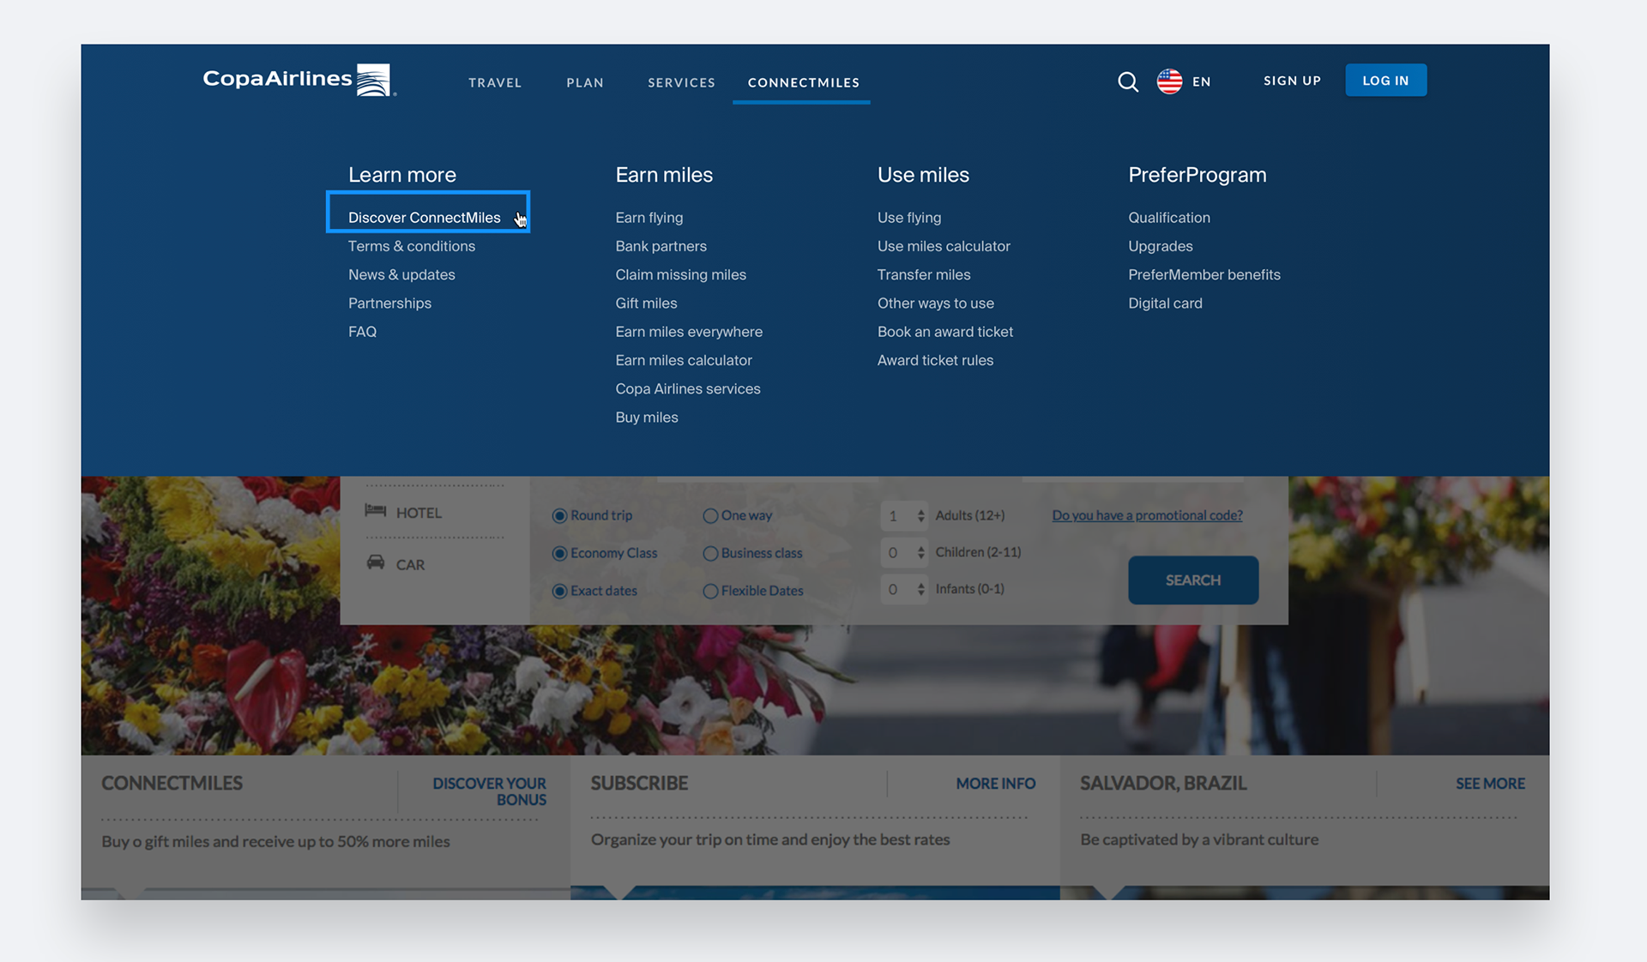Adjust the Infants (0-1) stepper
This screenshot has width=1647, height=962.
pyautogui.click(x=920, y=589)
